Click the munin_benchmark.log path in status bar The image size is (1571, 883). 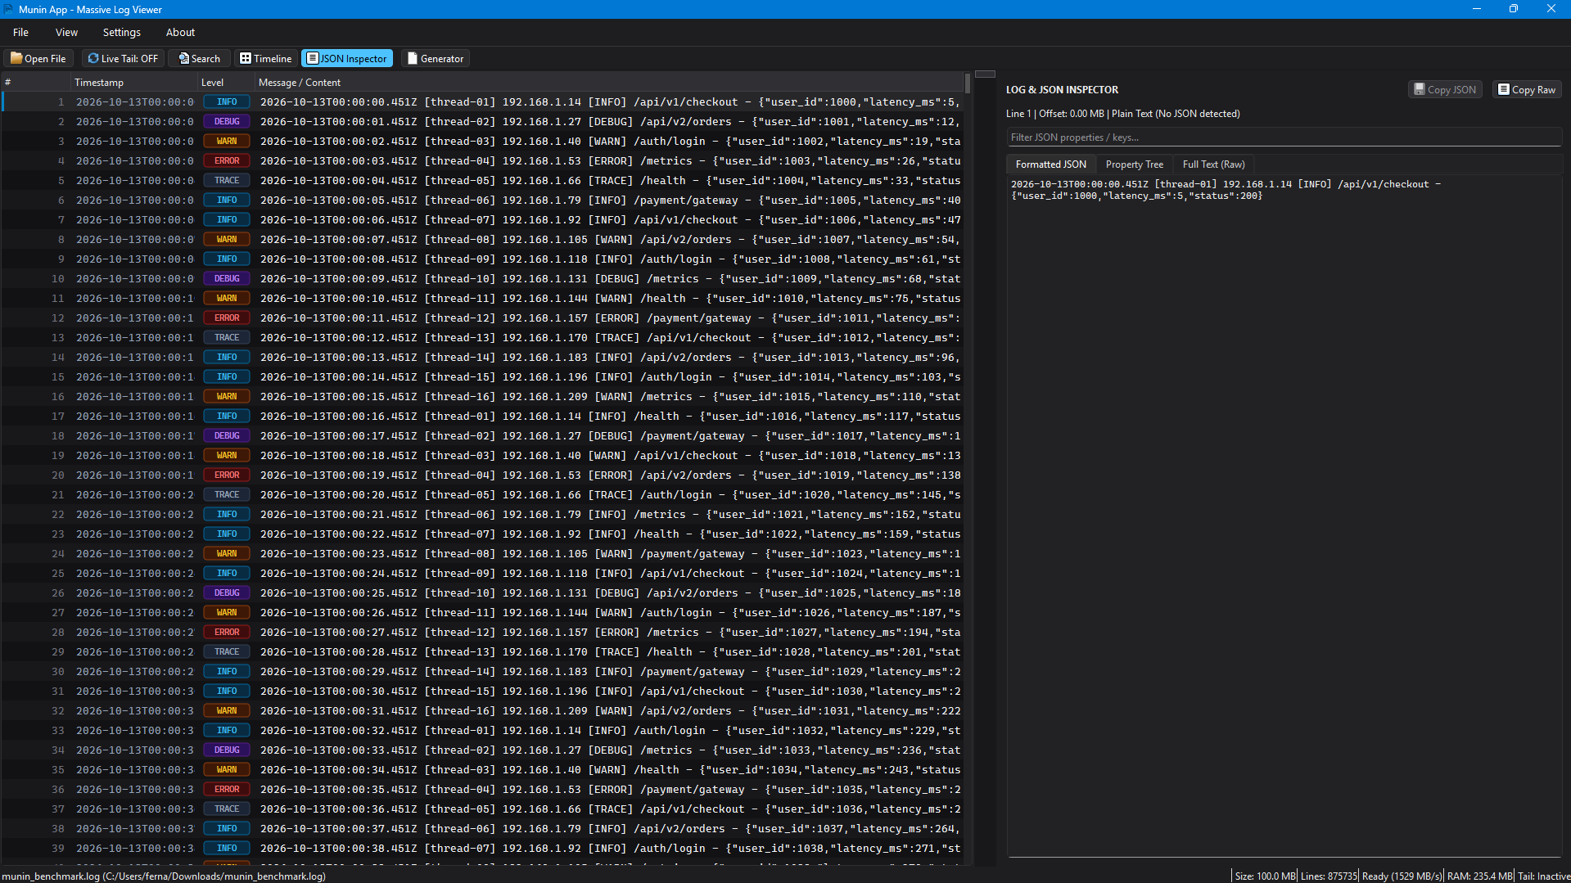164,876
